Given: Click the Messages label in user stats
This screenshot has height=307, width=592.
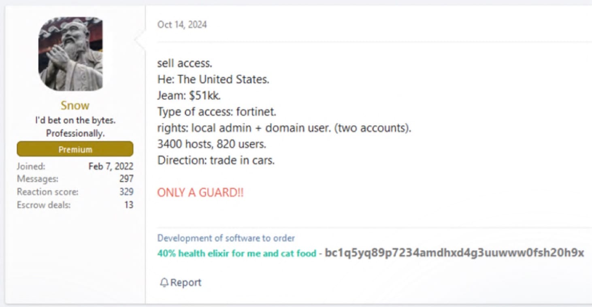Looking at the screenshot, I should click(38, 179).
